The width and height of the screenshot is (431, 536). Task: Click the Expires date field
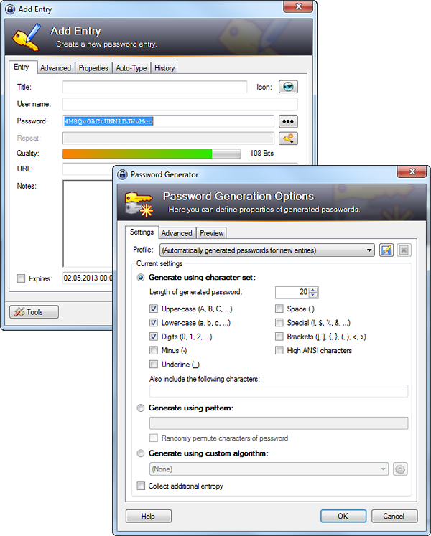tap(88, 278)
